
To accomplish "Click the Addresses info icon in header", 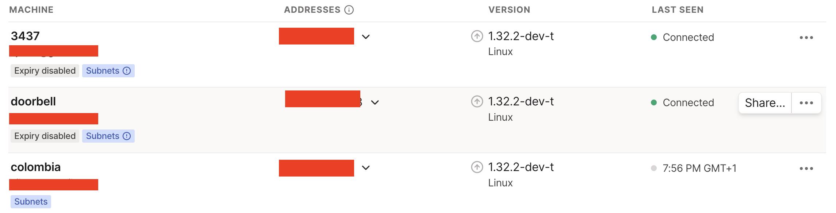I will pyautogui.click(x=349, y=10).
